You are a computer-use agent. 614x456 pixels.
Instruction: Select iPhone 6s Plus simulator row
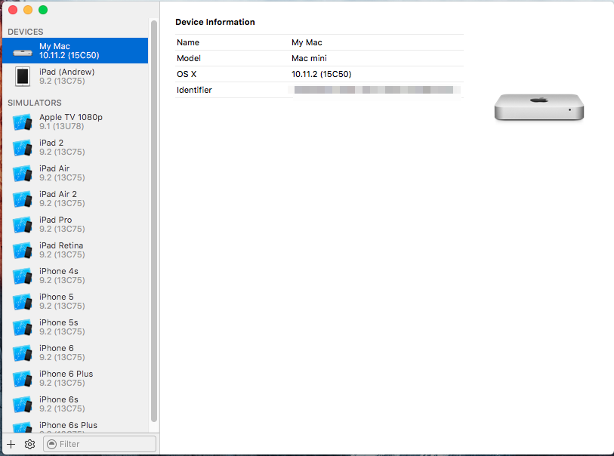pyautogui.click(x=76, y=425)
